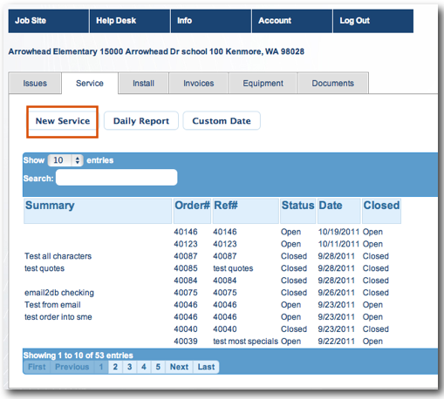Click the date 9/22/2011
This screenshot has height=399, width=444.
(337, 342)
